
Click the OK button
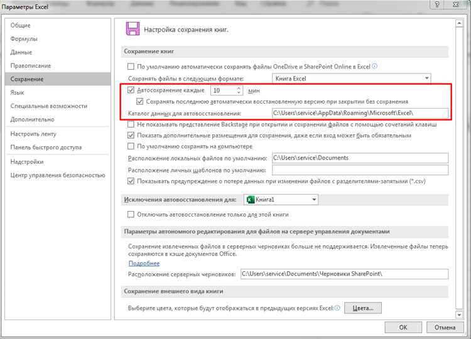point(403,327)
